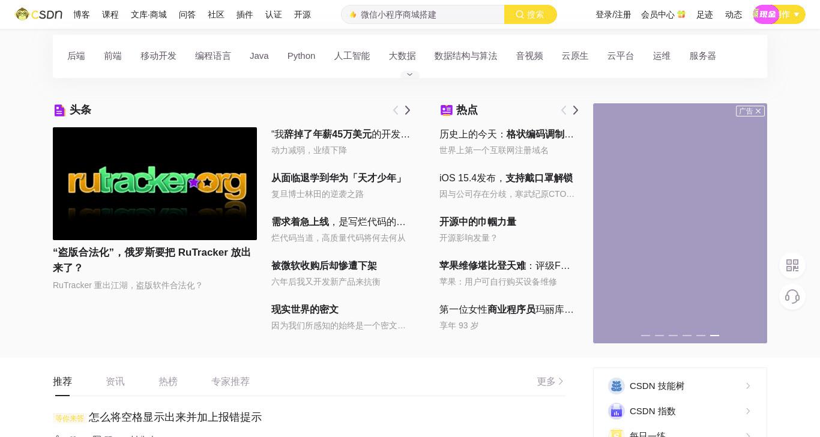Screen dimensions: 820x437
Task: Select the Python category
Action: (301, 56)
